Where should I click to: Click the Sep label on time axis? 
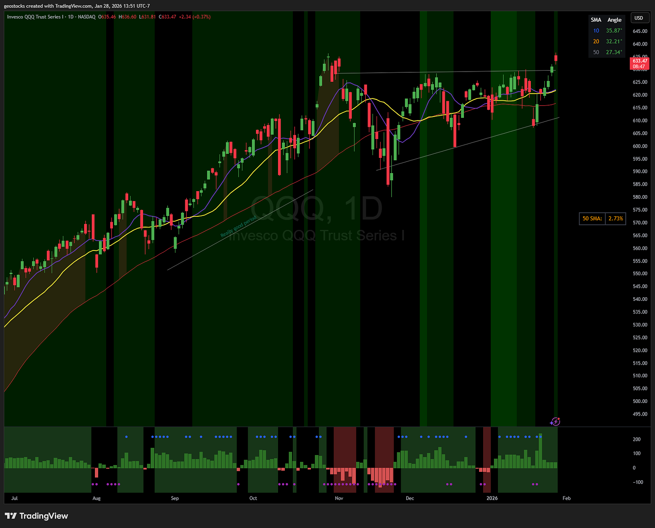[175, 498]
